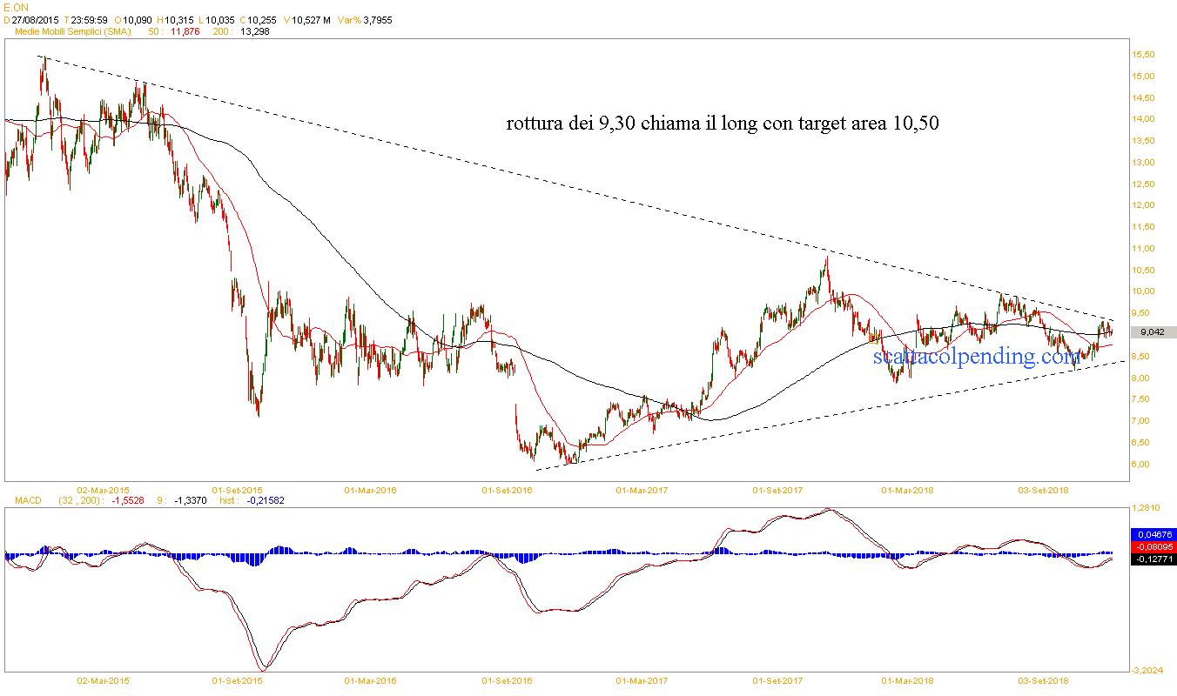
Task: Click the 01-Set-2017 date on price chart axis
Action: (x=777, y=490)
